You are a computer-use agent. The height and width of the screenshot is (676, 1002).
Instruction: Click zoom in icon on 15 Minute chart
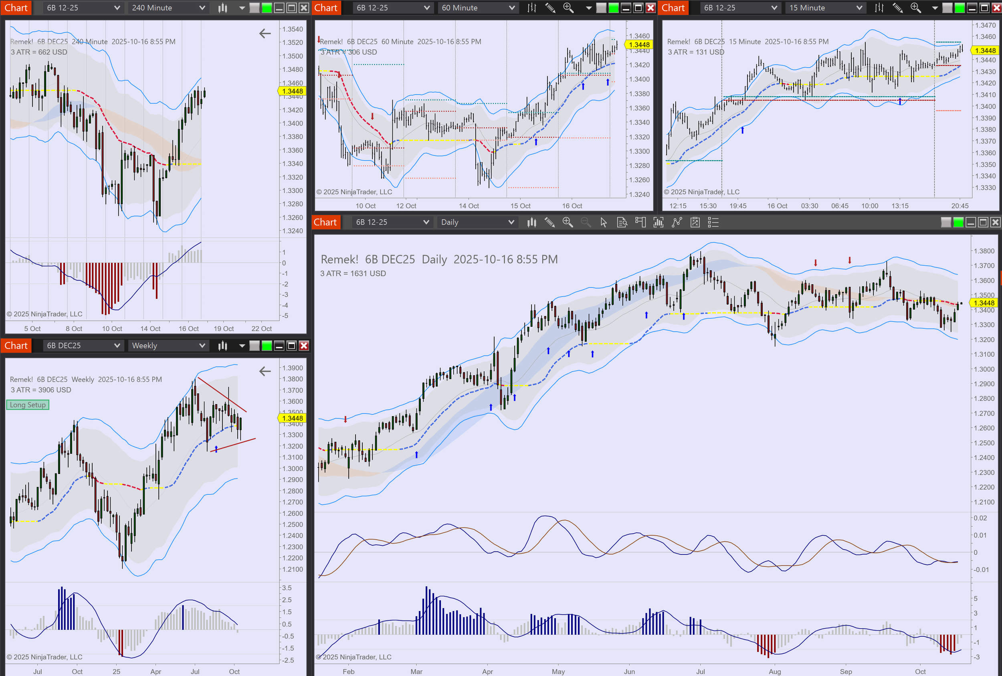(915, 8)
